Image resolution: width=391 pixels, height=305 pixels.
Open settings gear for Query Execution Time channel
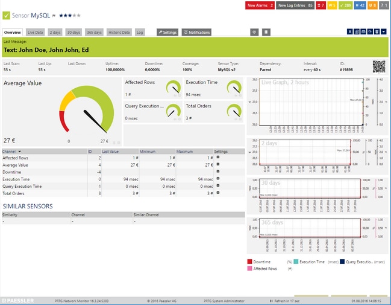pos(218,185)
